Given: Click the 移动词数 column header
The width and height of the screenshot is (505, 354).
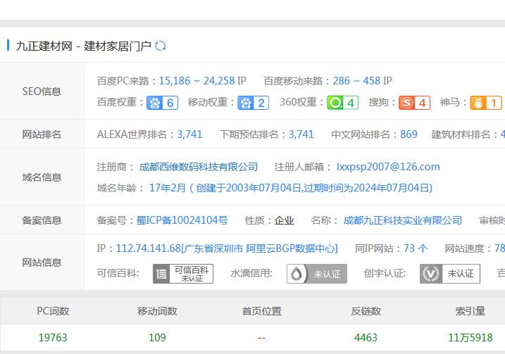Looking at the screenshot, I should click(157, 311).
